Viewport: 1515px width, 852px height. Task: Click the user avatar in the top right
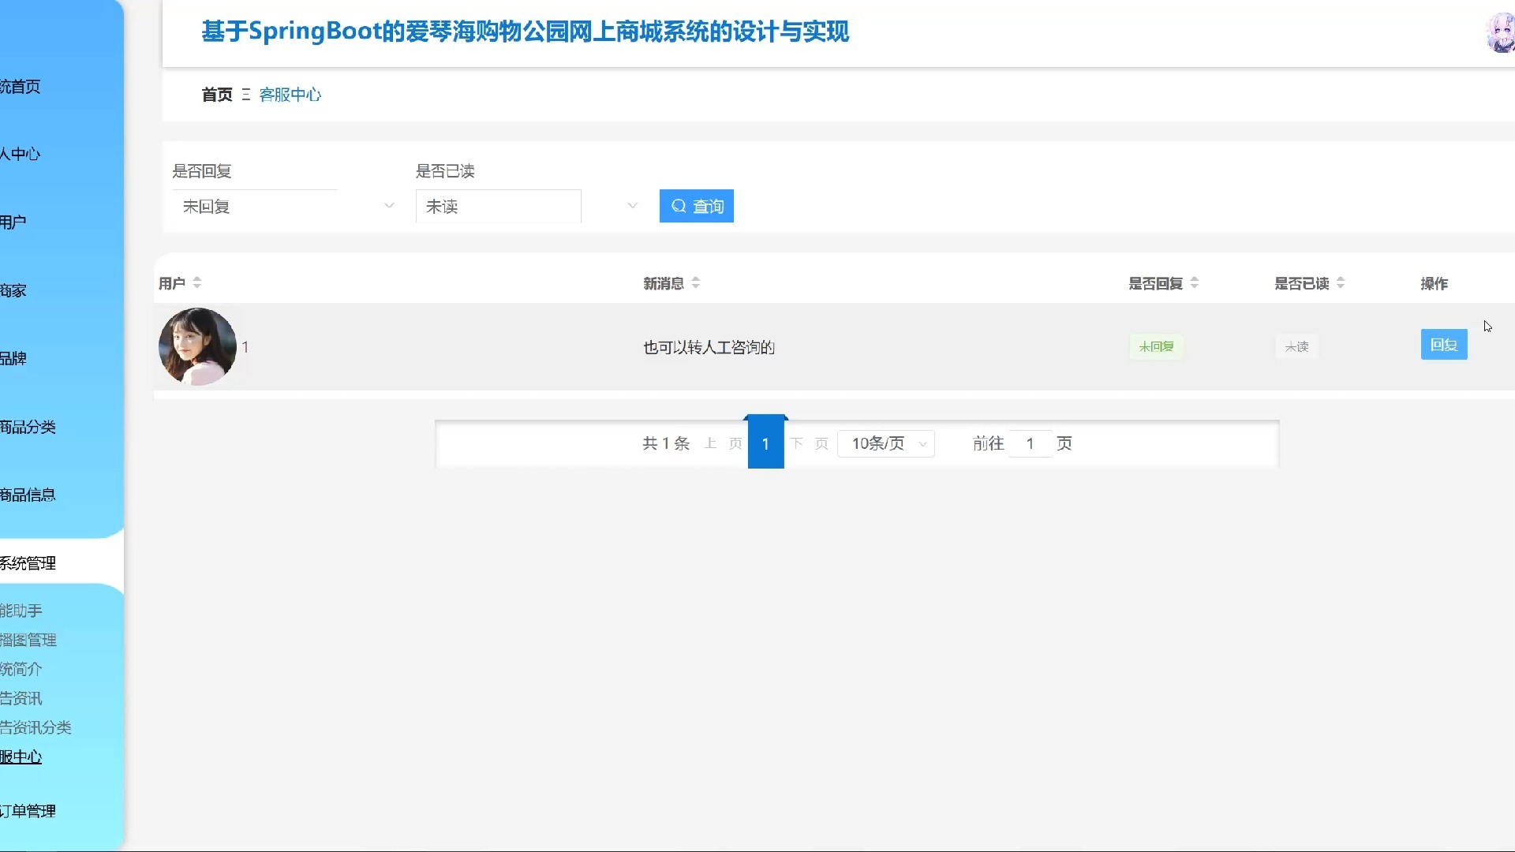tap(1501, 33)
